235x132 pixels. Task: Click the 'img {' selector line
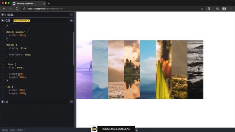click(x=10, y=87)
